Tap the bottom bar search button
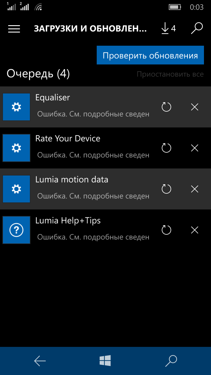The image size is (211, 375). tap(171, 361)
